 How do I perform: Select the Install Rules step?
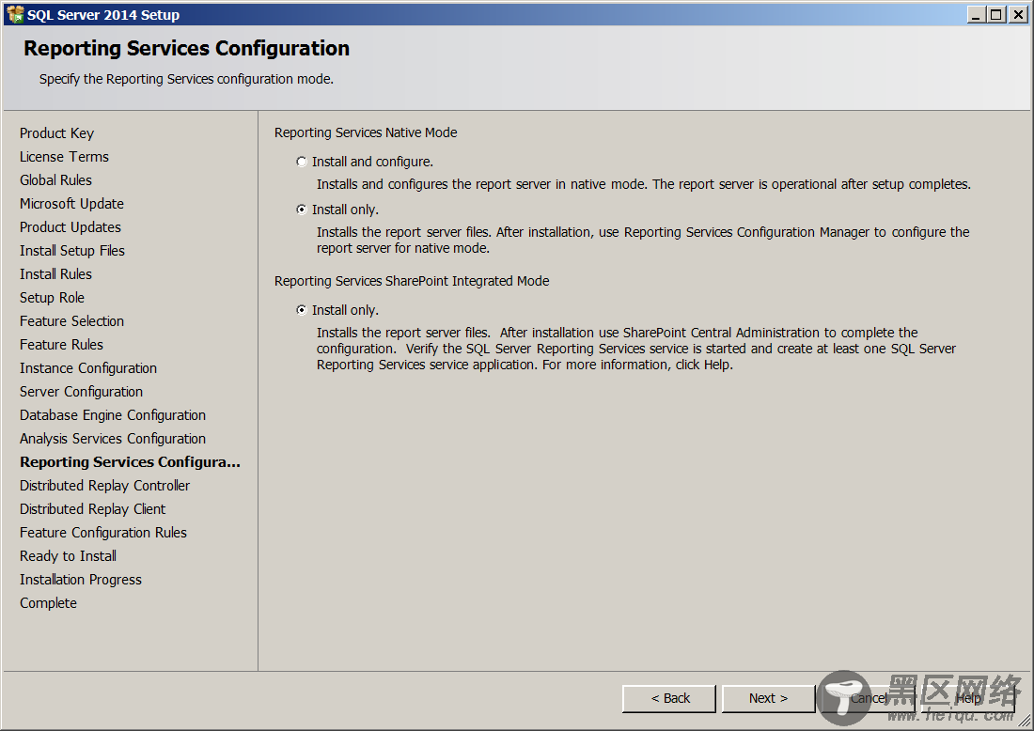coord(55,274)
